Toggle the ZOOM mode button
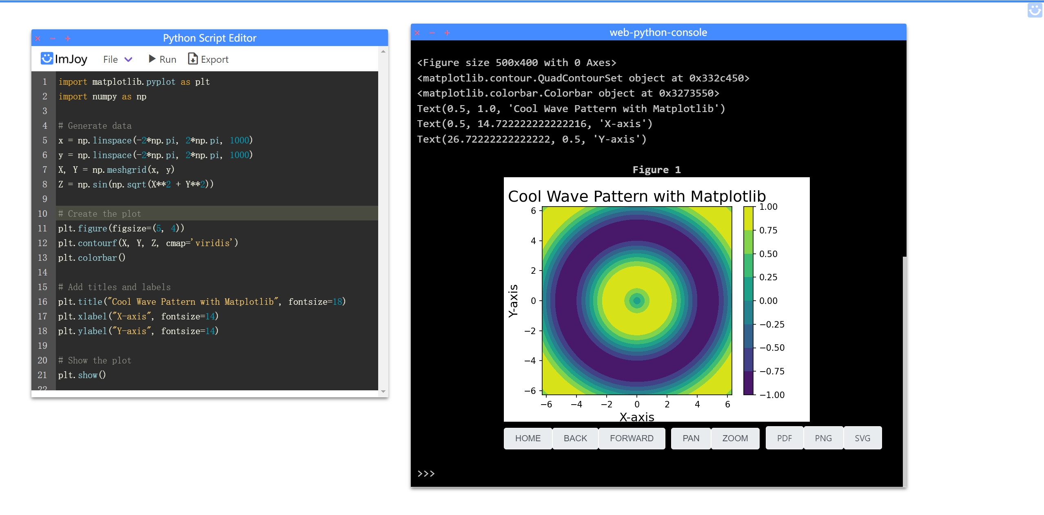Viewport: 1044px width, 515px height. 735,438
